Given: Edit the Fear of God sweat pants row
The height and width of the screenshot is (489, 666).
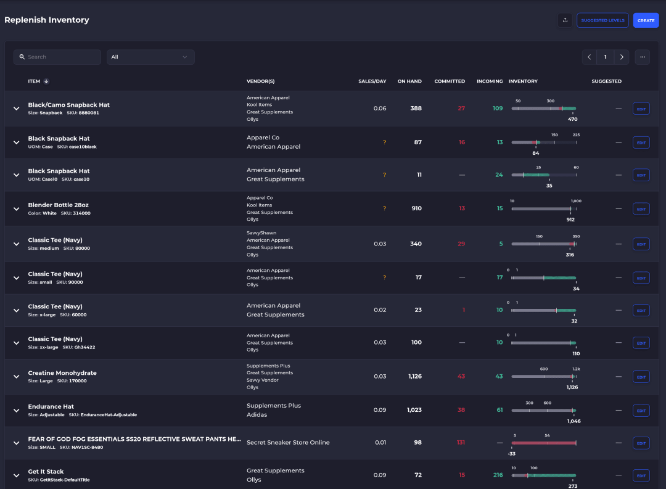Looking at the screenshot, I should tap(641, 443).
